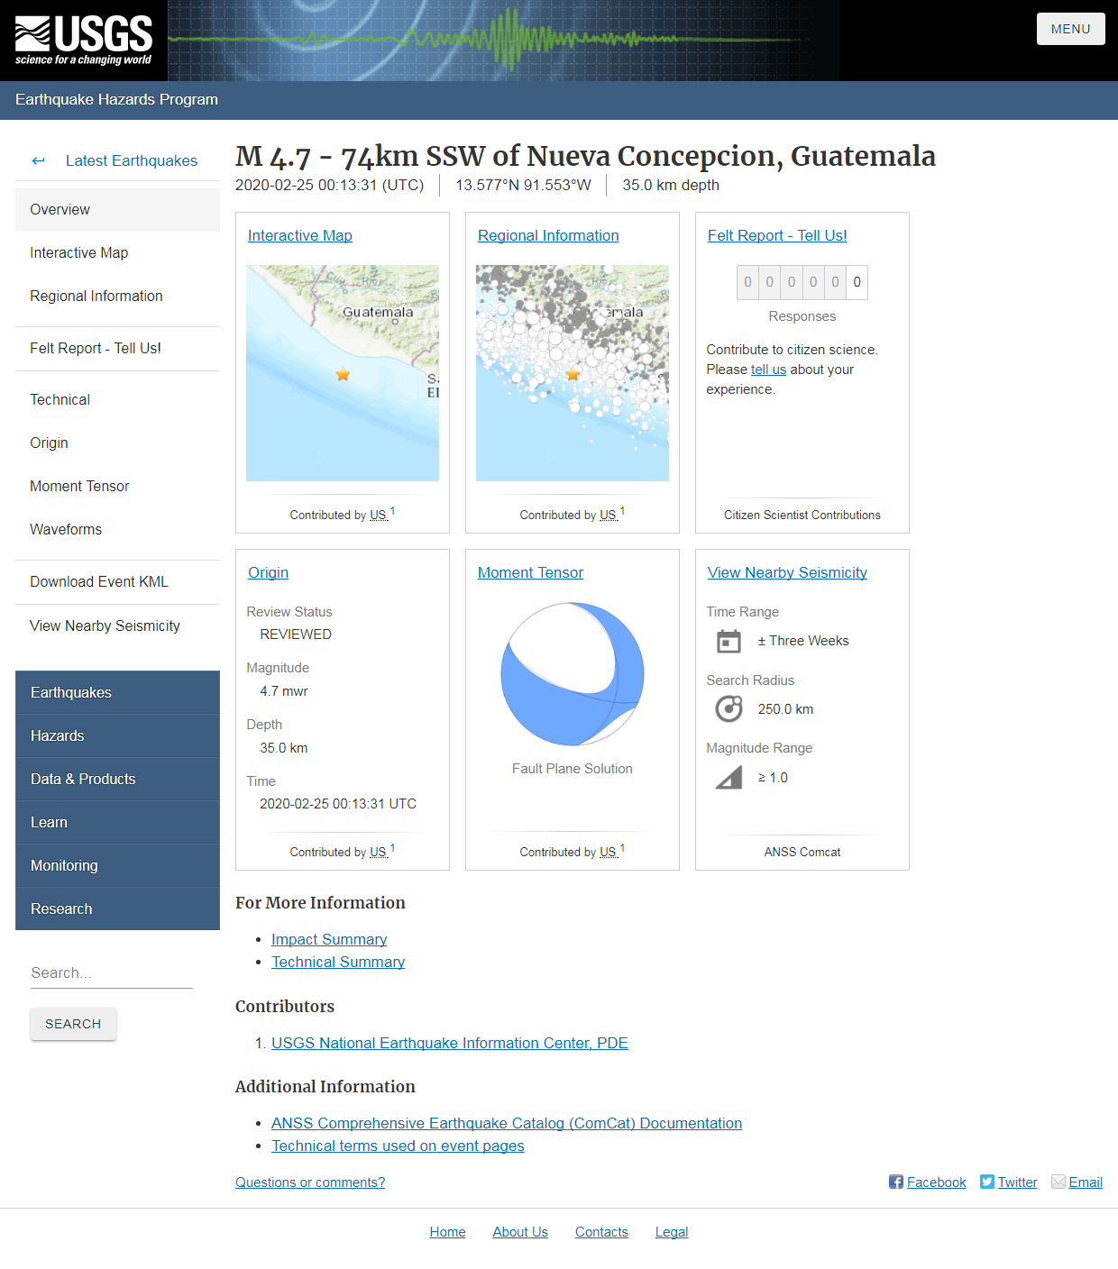Screen dimensions: 1118x1269
Task: Click the star epicenter on Interactive Map
Action: [x=343, y=374]
